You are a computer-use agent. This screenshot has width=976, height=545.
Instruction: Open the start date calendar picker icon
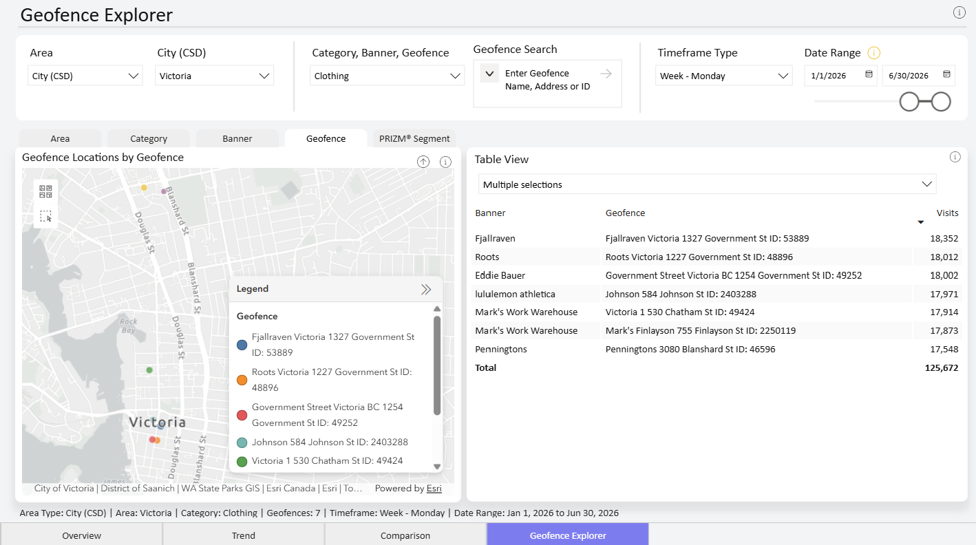869,74
